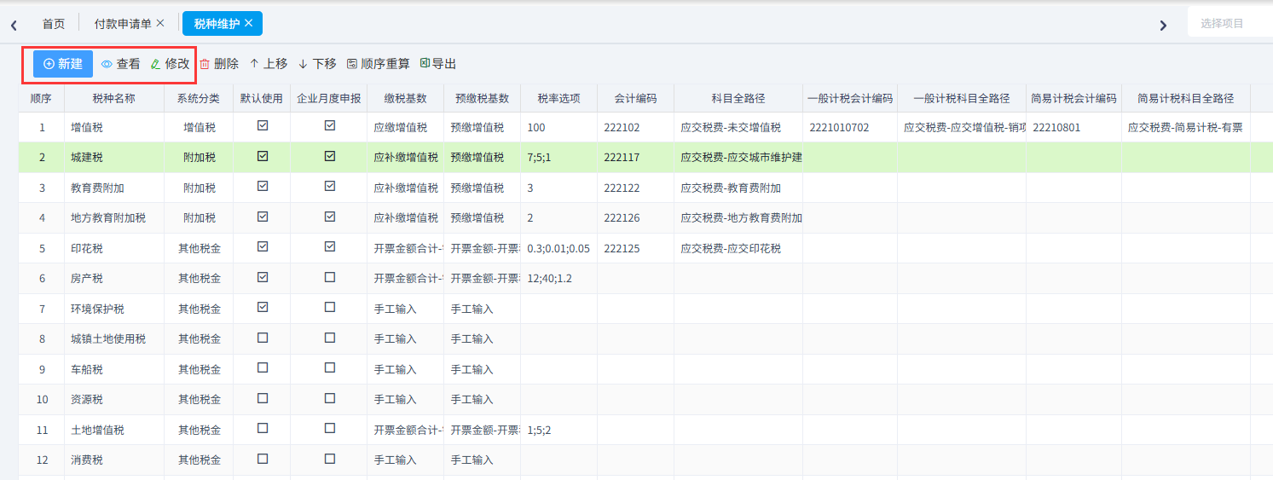Click tax rate cell 0.3;0.01;0.05
Viewport: 1273px width, 480px height.
pos(558,248)
